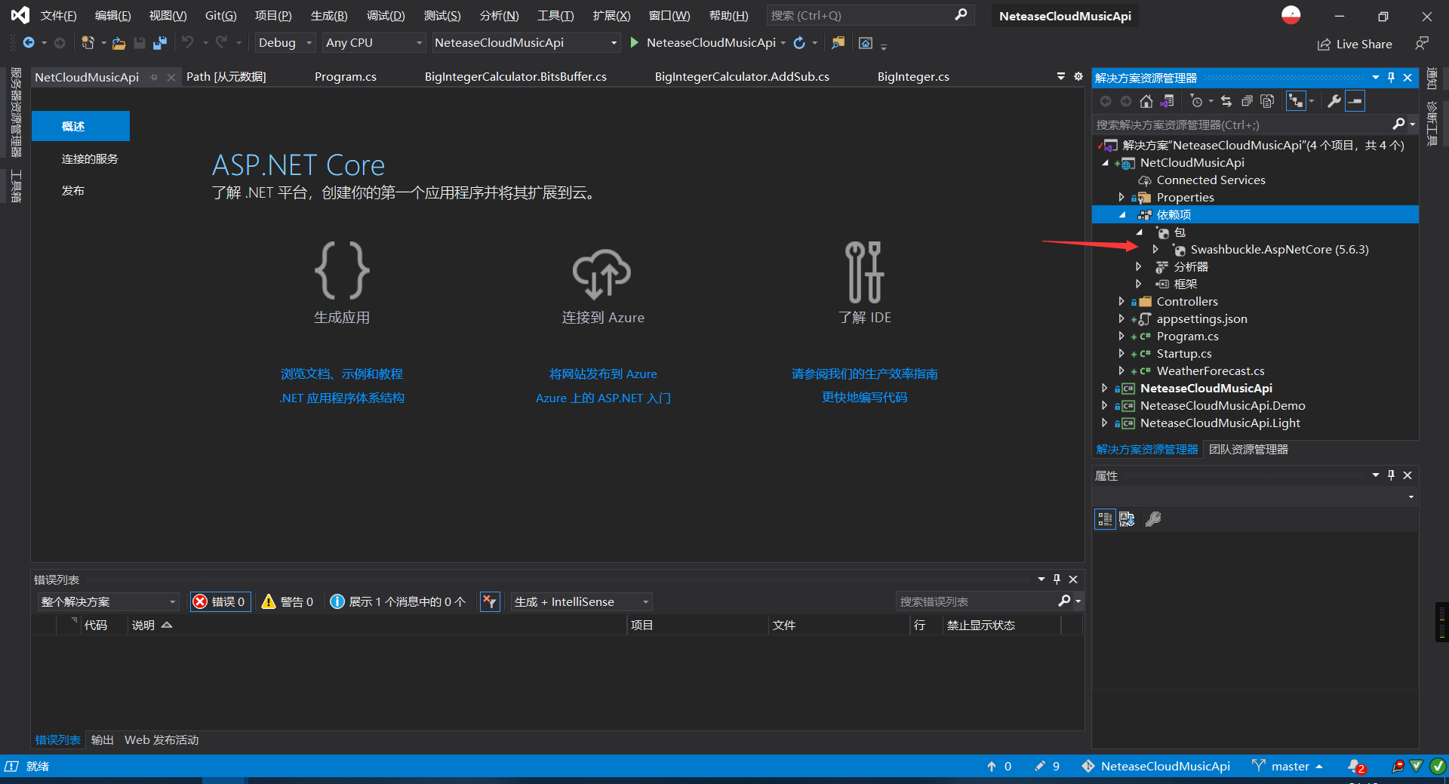Toggle Preview Selected Items in Solution Explorer

(1356, 101)
